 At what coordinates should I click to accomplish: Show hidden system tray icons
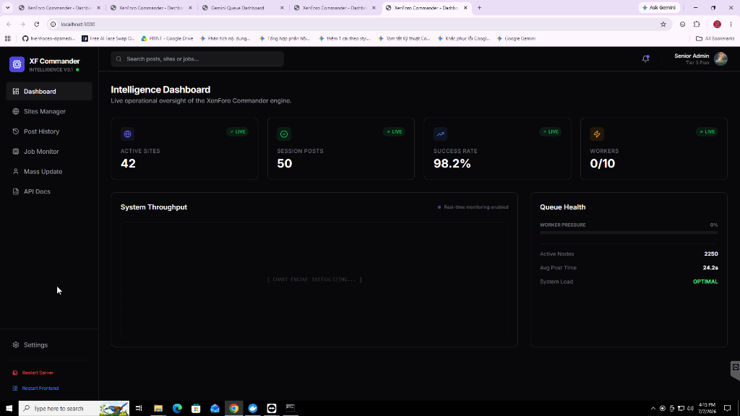point(653,409)
